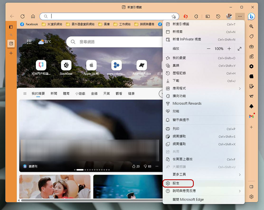Open 設定 from the menu
The width and height of the screenshot is (264, 210).
pyautogui.click(x=176, y=183)
